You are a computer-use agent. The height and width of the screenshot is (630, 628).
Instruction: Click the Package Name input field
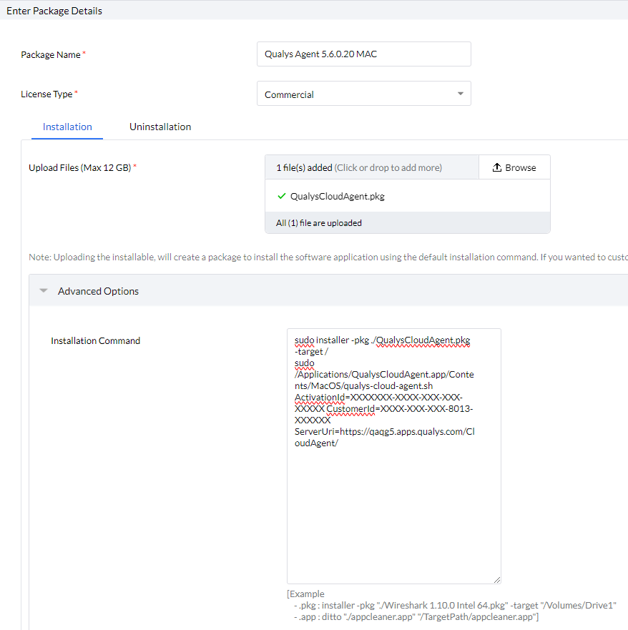(x=363, y=54)
